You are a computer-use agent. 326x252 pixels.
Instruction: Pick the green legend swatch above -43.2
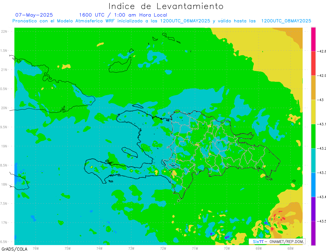(313, 136)
